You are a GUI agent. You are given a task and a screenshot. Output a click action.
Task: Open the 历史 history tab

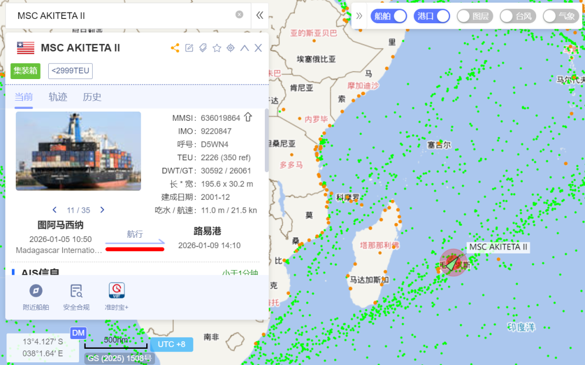pos(92,97)
